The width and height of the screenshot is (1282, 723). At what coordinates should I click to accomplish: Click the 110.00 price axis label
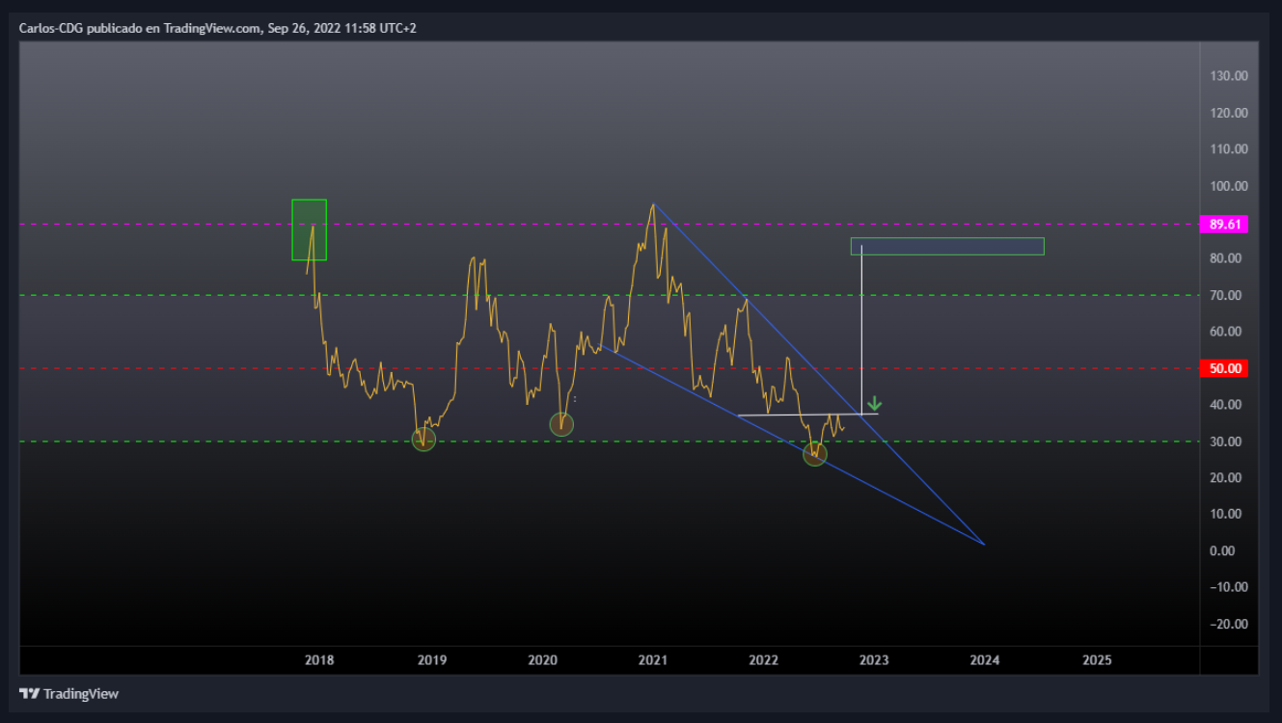[x=1227, y=148]
